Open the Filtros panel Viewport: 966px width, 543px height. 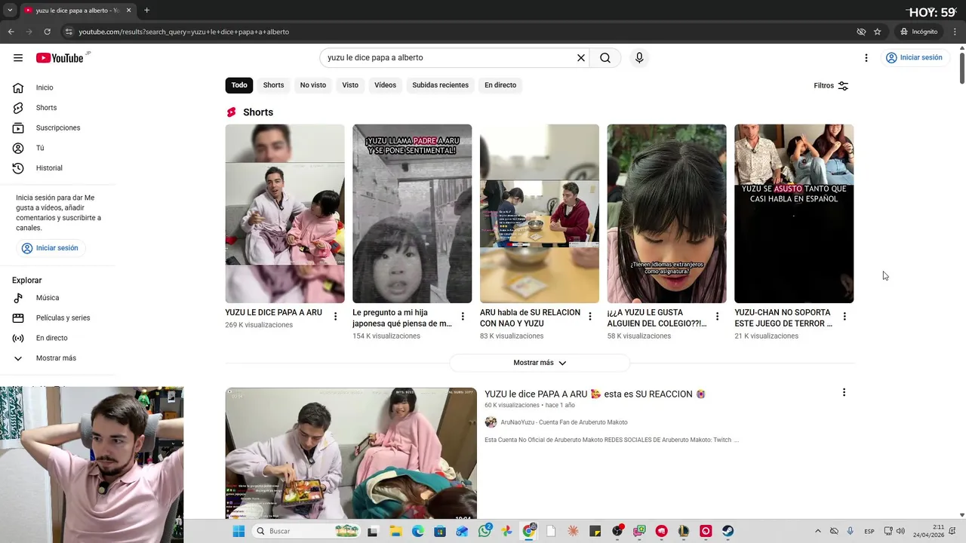tap(831, 86)
